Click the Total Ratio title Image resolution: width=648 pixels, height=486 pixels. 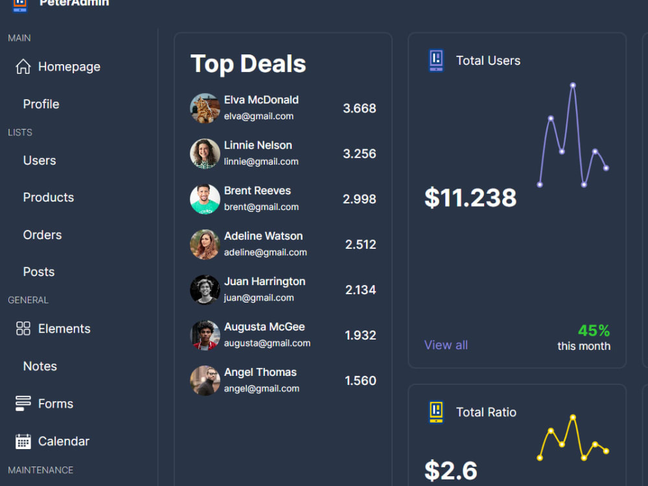486,412
